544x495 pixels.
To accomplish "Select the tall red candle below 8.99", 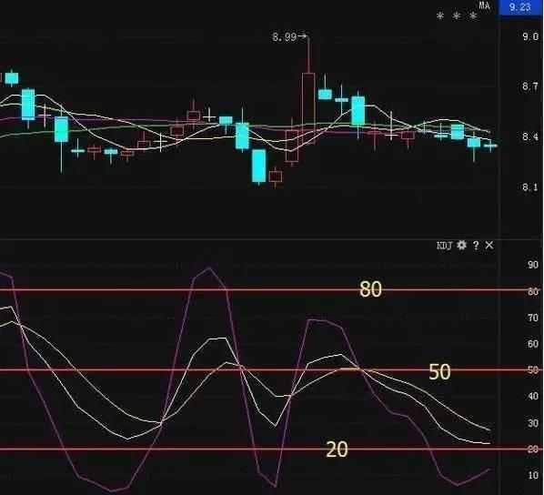I will (308, 108).
